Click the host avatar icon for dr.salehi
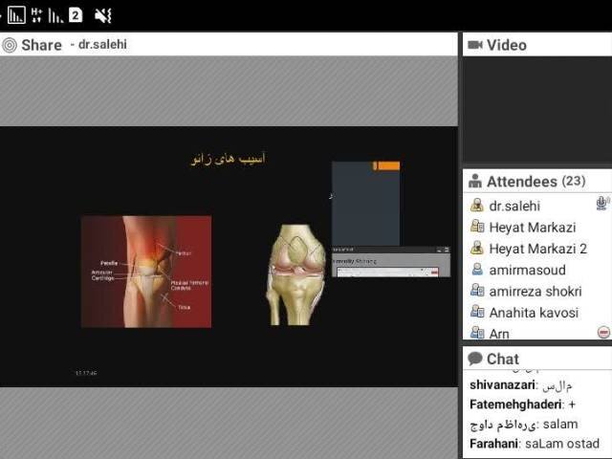Viewport: 612px width, 459px height. click(476, 206)
